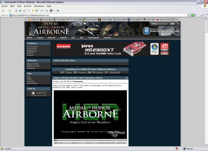Open the History toolbar icon
208x151 pixels.
pyautogui.click(x=37, y=11)
